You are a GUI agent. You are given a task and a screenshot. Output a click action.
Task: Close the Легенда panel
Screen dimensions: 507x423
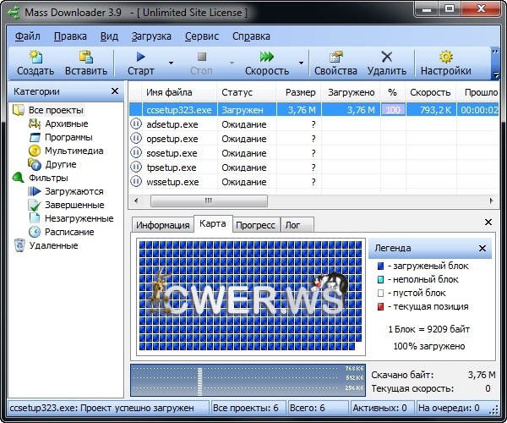tap(482, 249)
